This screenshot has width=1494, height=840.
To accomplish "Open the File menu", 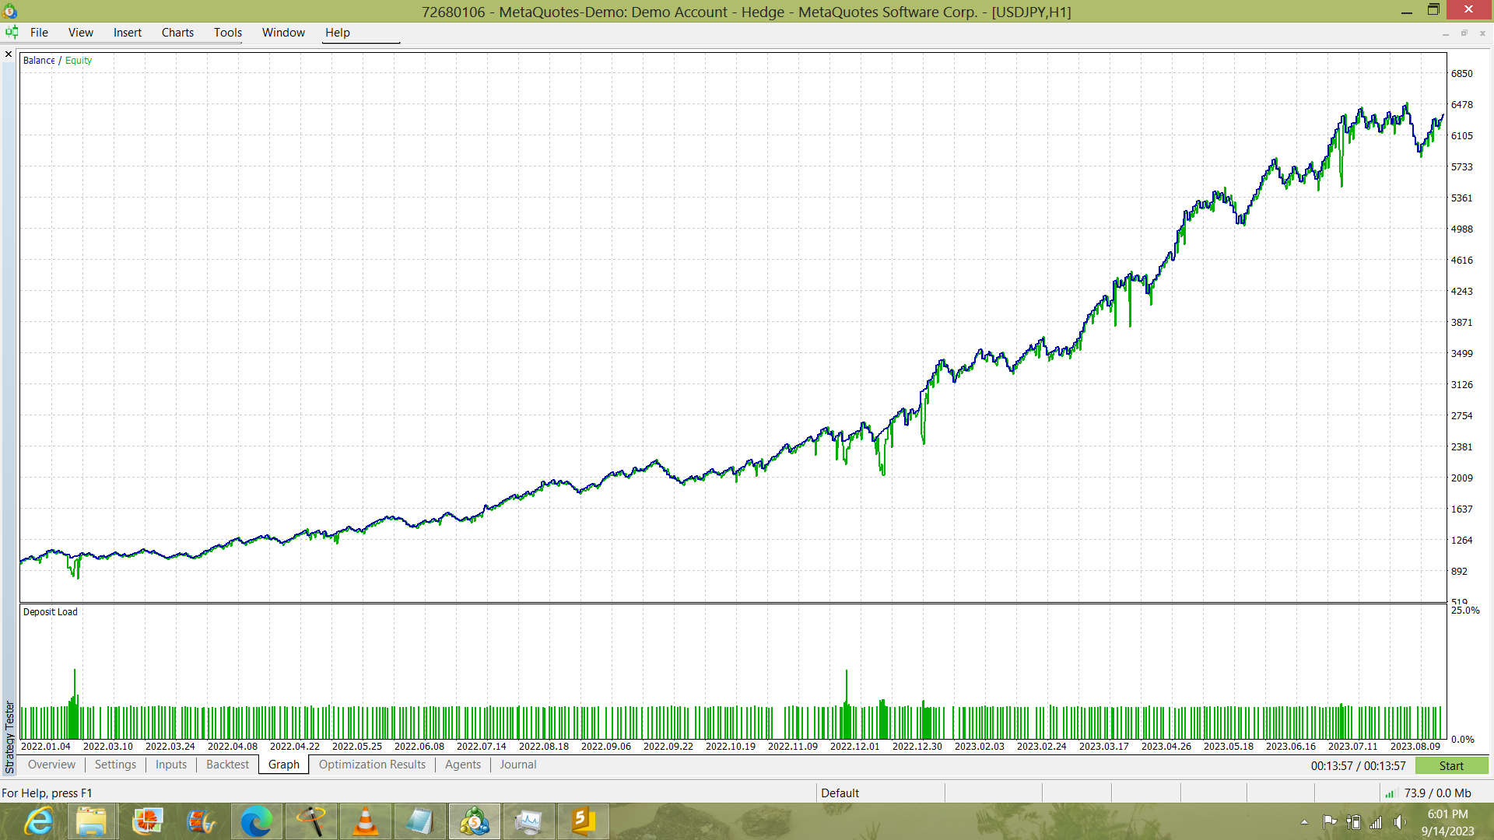I will [x=39, y=33].
